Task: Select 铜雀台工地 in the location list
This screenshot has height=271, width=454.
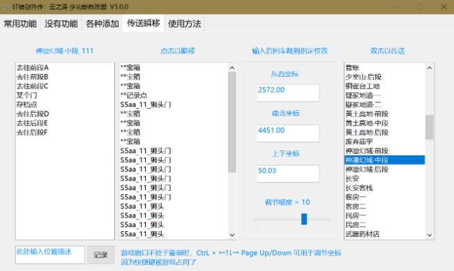Action: pyautogui.click(x=385, y=86)
